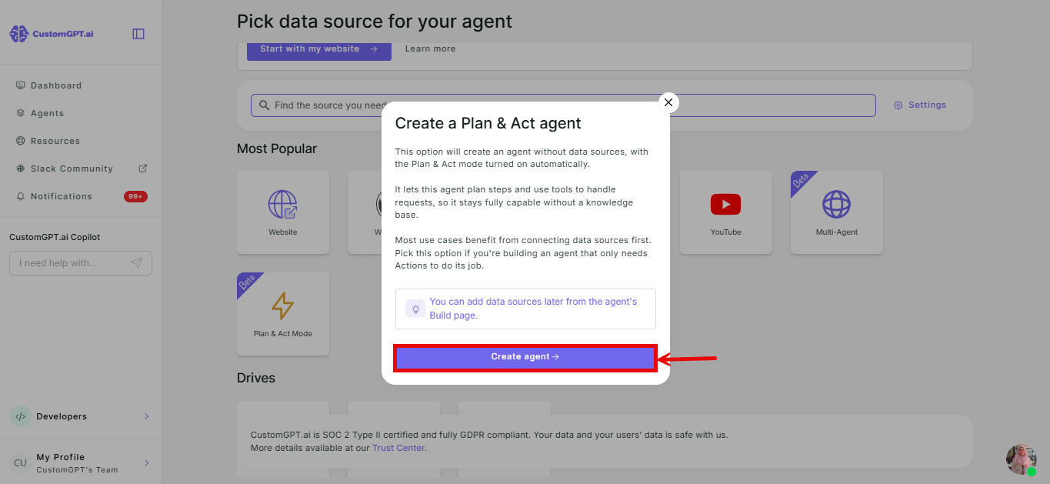The width and height of the screenshot is (1050, 484).
Task: Open Slack Community external link icon
Action: [x=142, y=169]
